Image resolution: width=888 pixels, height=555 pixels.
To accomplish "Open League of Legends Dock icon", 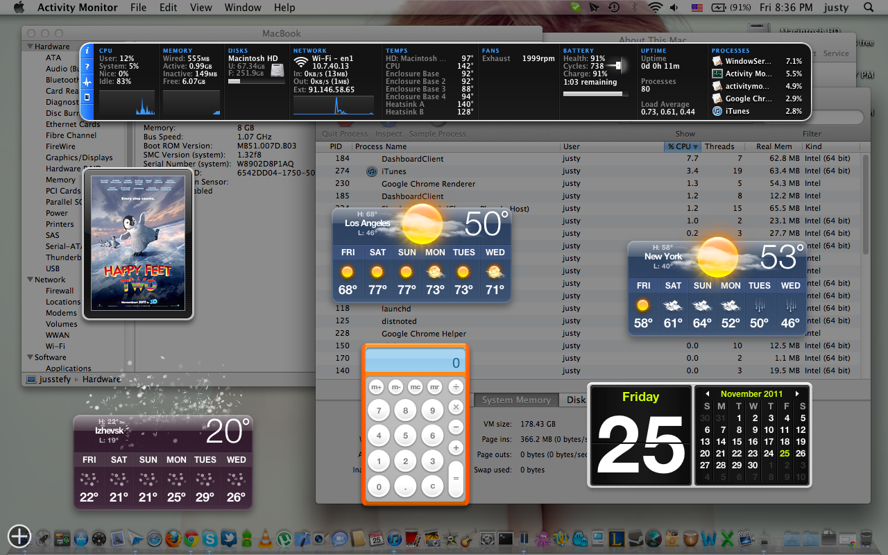I will coord(616,538).
